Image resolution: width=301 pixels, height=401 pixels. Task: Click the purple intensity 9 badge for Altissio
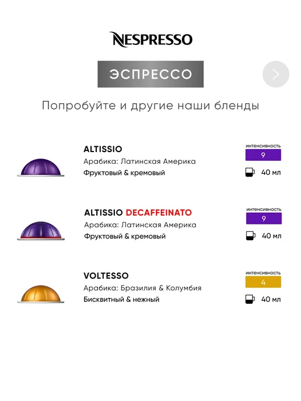point(263,155)
